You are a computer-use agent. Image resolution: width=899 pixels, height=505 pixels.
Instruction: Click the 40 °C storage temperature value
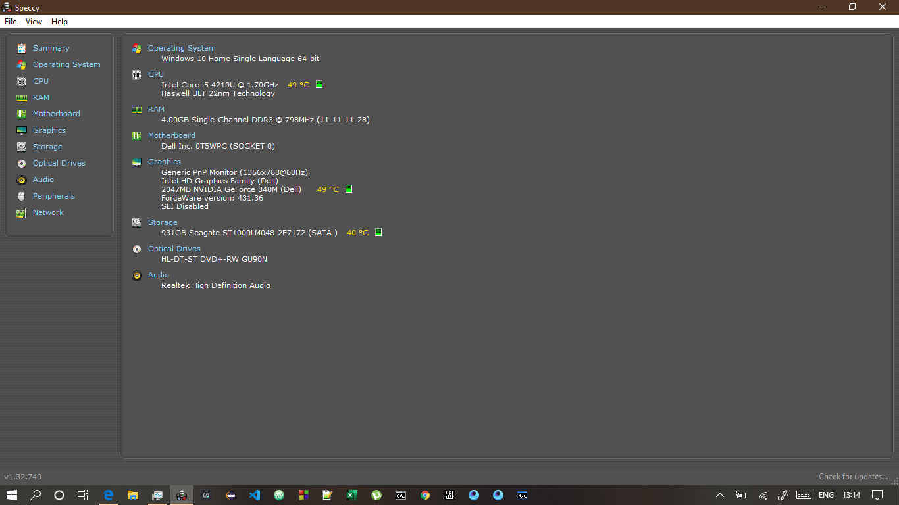pyautogui.click(x=357, y=233)
